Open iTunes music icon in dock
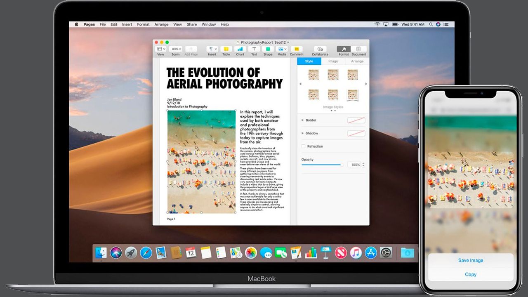The width and height of the screenshot is (528, 297). pyautogui.click(x=356, y=252)
